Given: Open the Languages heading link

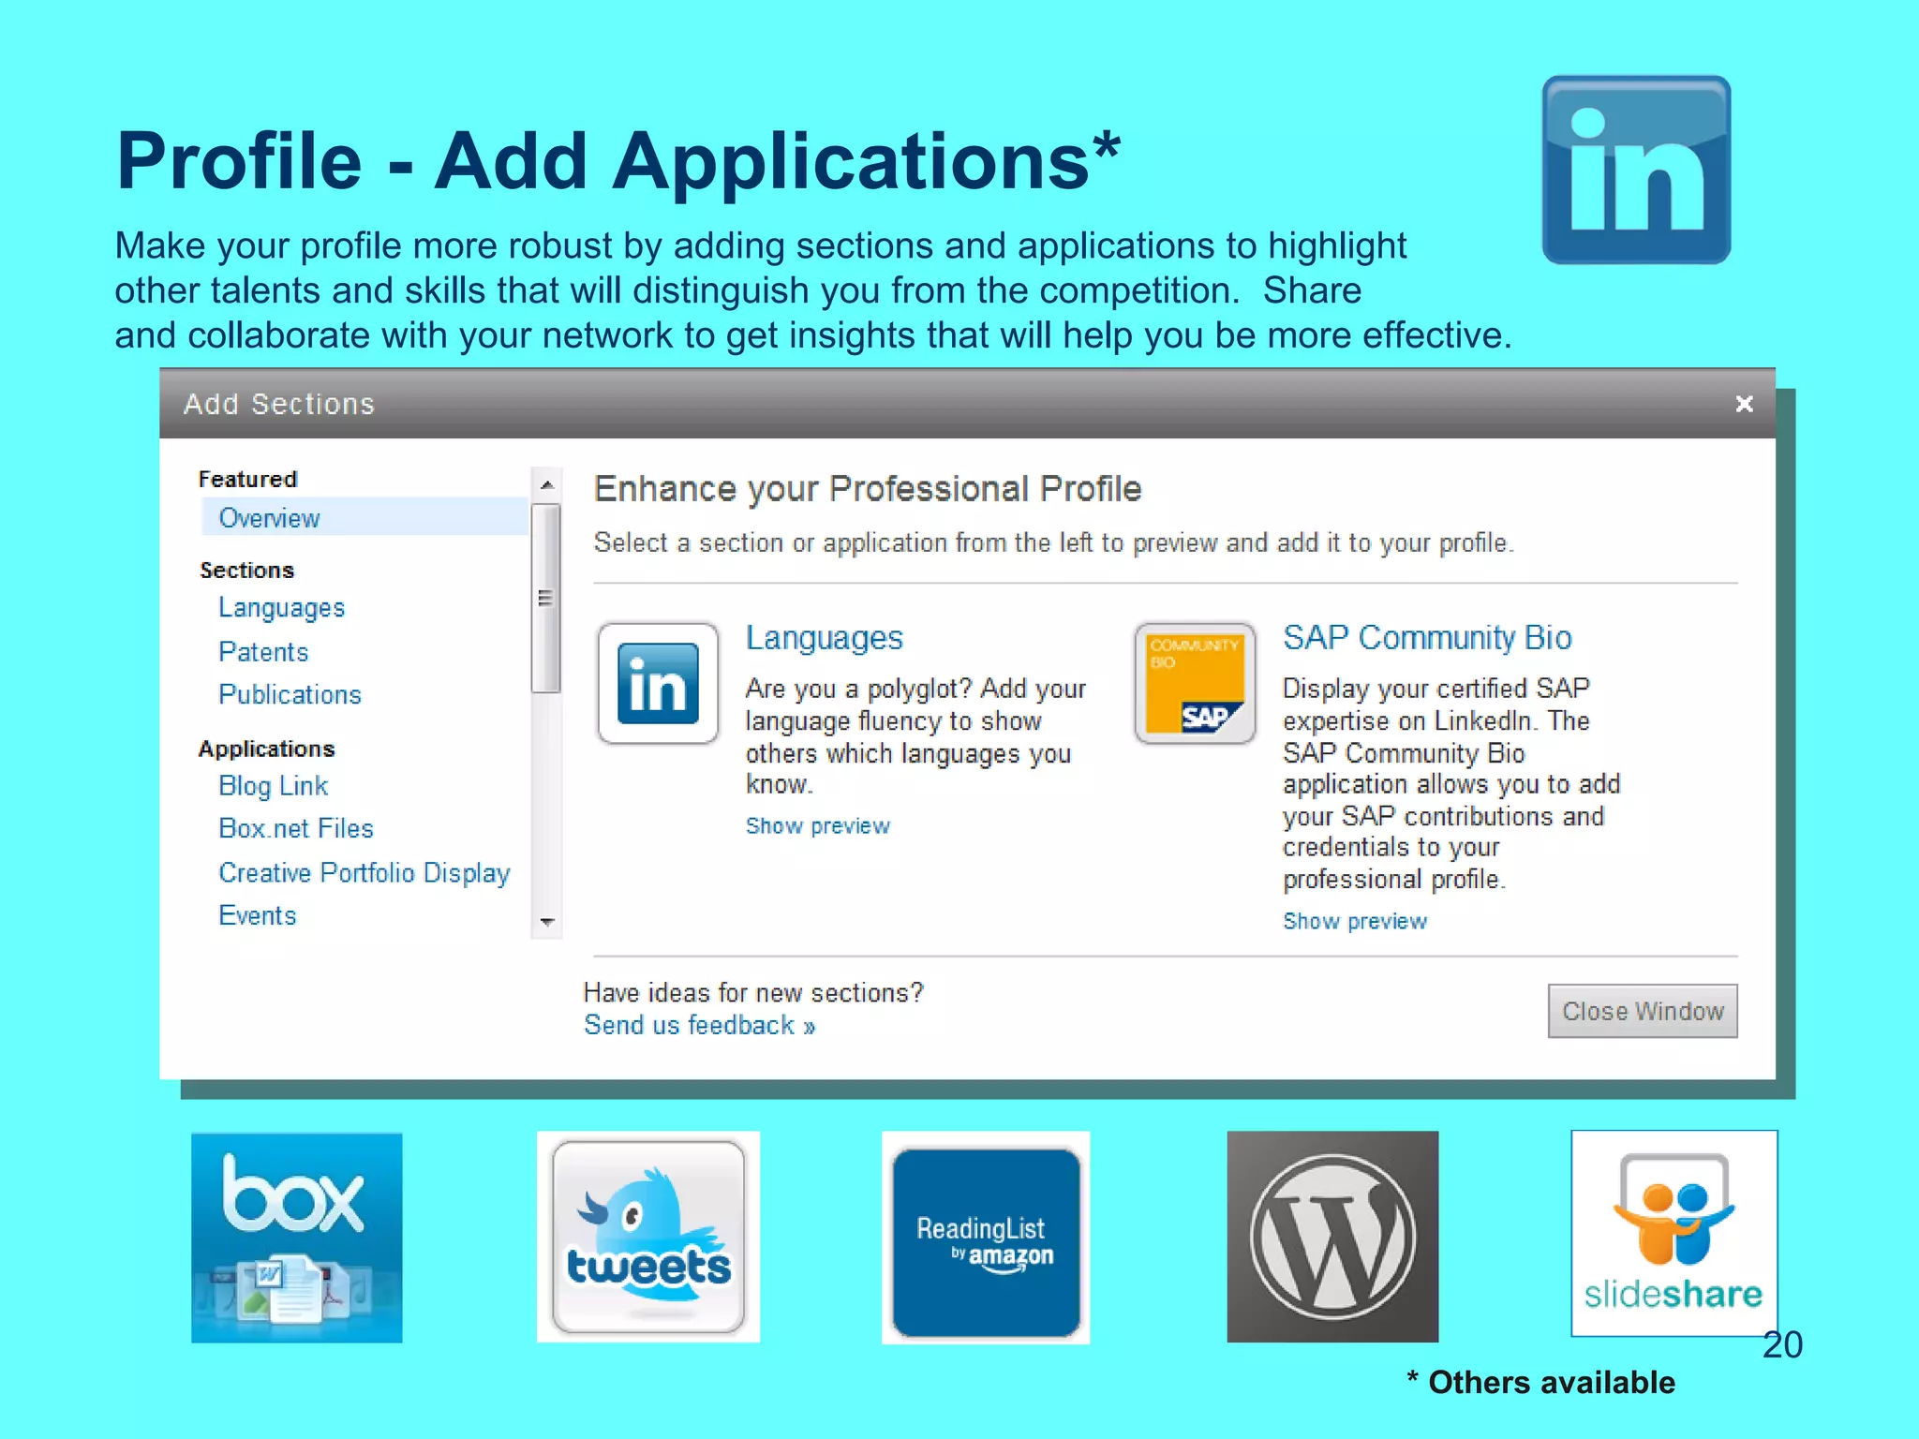Looking at the screenshot, I should (x=824, y=638).
